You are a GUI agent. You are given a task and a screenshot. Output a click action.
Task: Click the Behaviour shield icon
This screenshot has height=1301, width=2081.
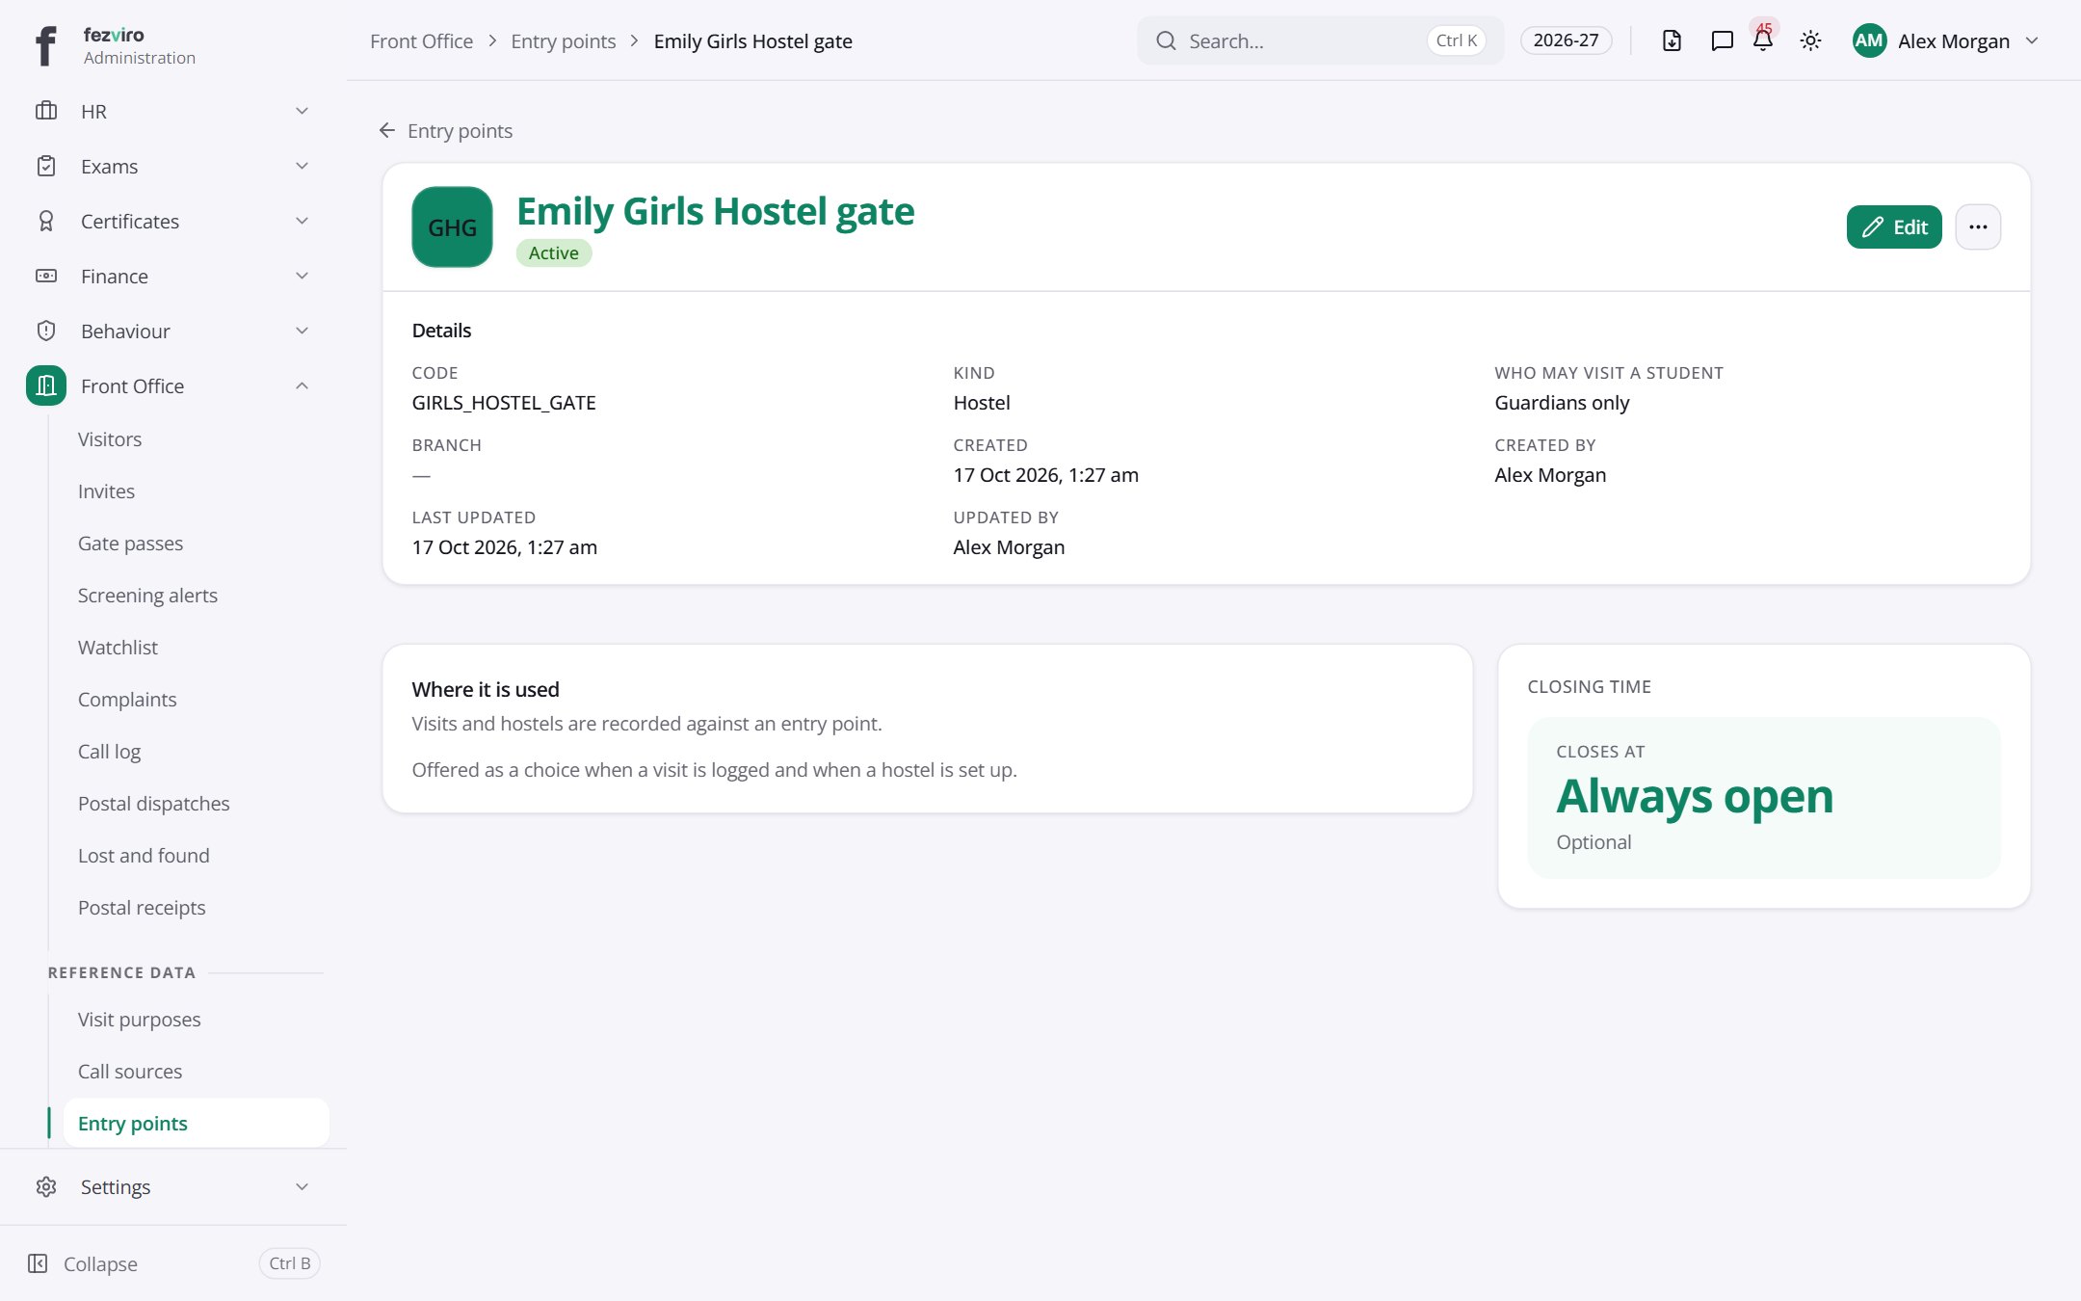(46, 331)
